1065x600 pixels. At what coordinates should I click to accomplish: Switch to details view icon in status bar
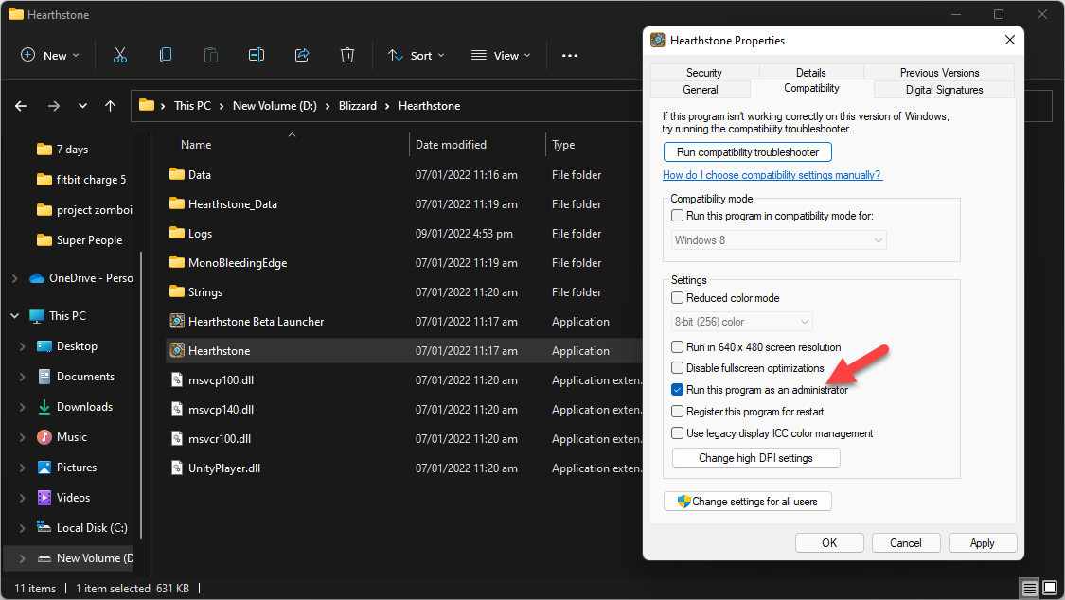point(1030,588)
